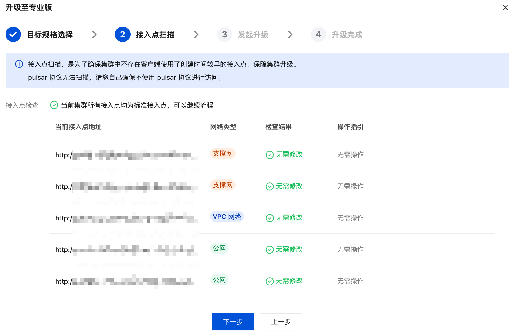The image size is (519, 333).
Task: Click the 检查结果 column header
Action: [279, 127]
